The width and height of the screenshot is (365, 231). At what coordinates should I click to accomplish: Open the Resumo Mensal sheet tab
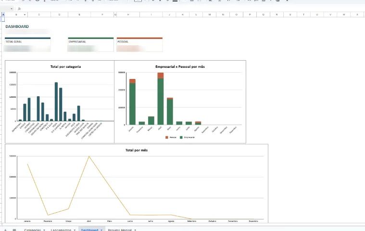click(120, 230)
